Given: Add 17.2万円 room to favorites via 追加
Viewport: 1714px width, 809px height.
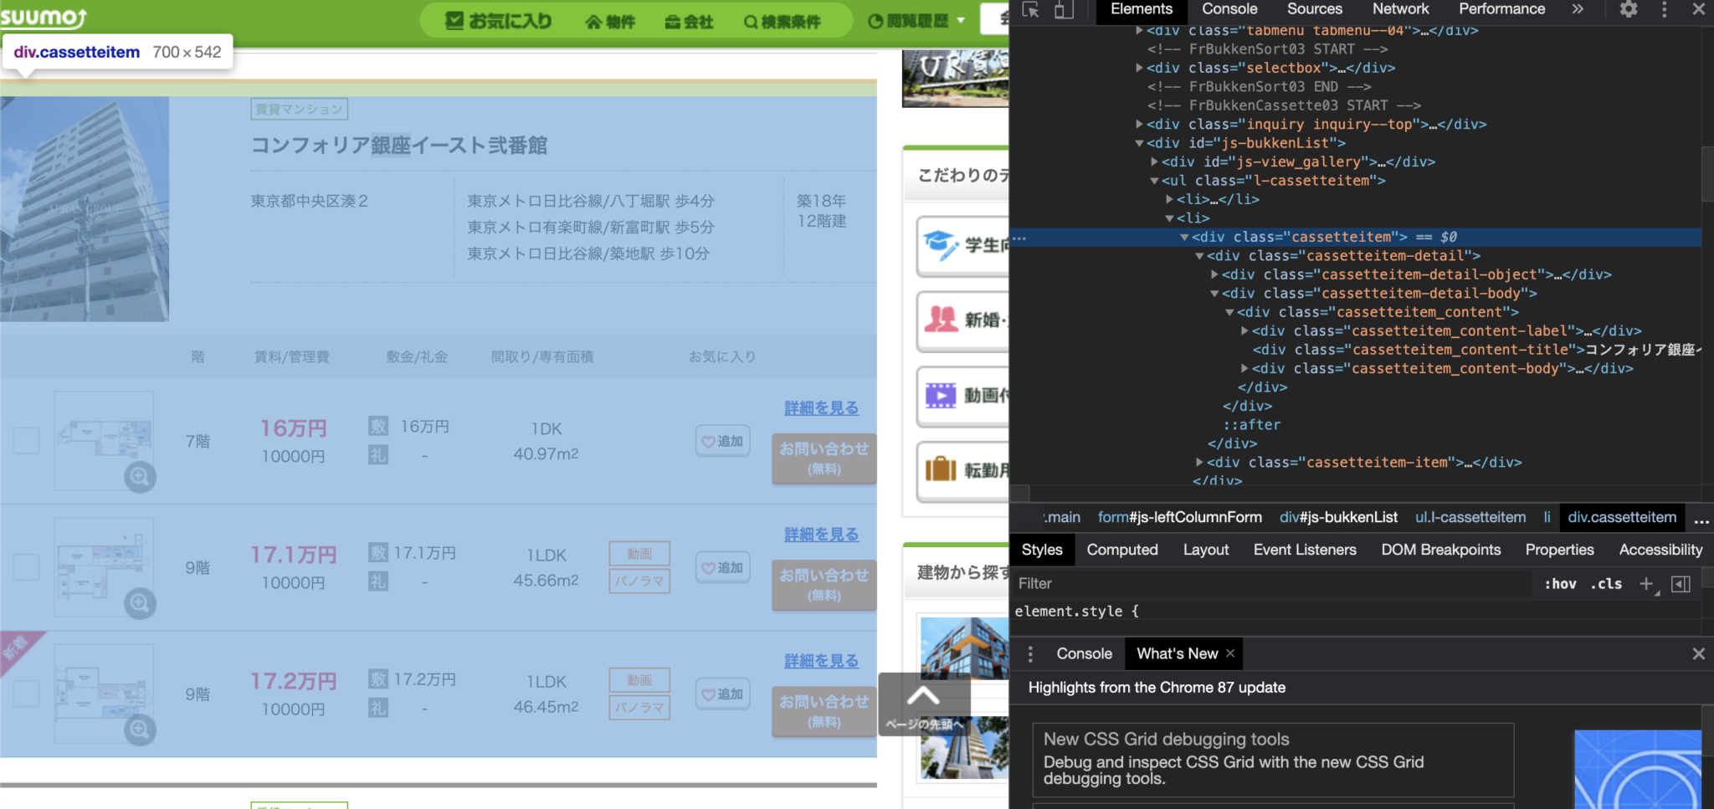Looking at the screenshot, I should click(723, 694).
